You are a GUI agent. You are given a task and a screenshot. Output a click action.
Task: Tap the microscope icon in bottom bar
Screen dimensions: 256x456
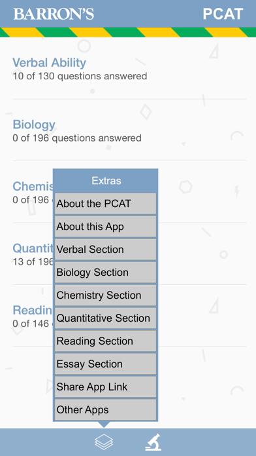click(153, 442)
